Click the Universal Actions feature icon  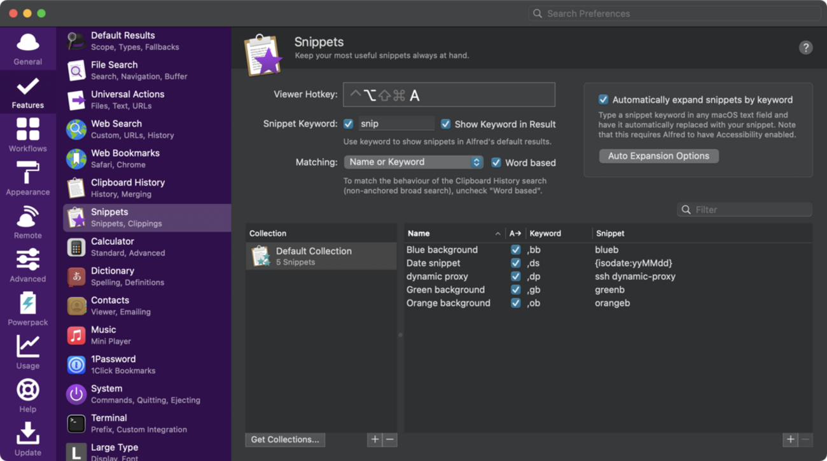point(76,100)
